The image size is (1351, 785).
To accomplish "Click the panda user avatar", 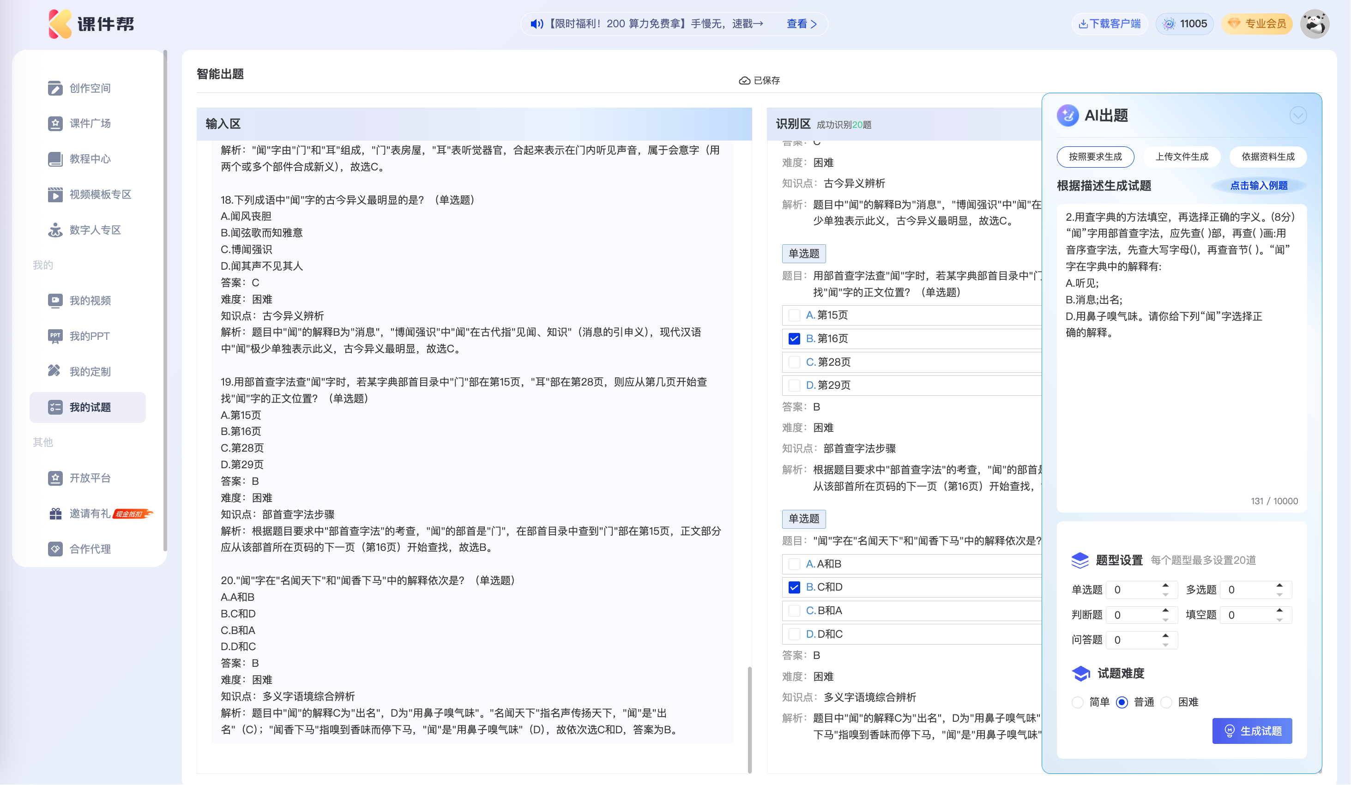I will (1315, 24).
